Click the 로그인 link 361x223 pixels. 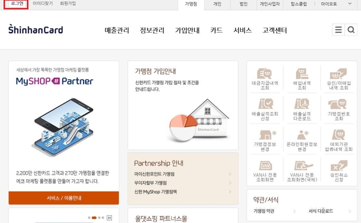tap(17, 4)
